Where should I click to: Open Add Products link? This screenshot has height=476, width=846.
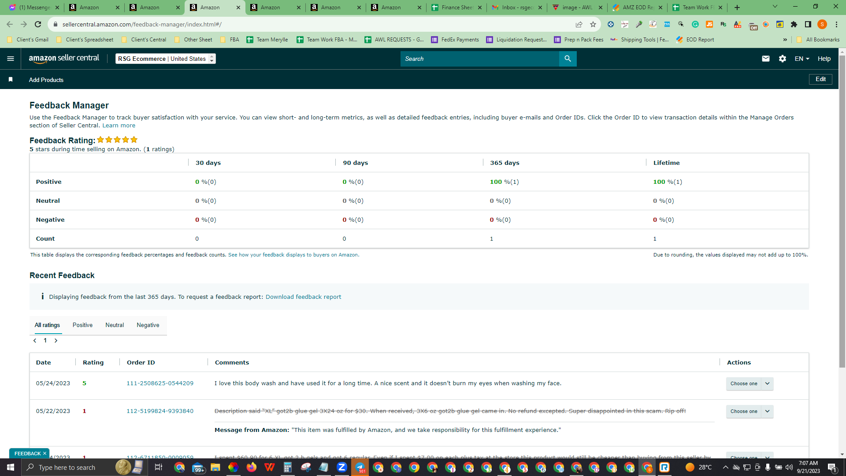[x=46, y=80]
